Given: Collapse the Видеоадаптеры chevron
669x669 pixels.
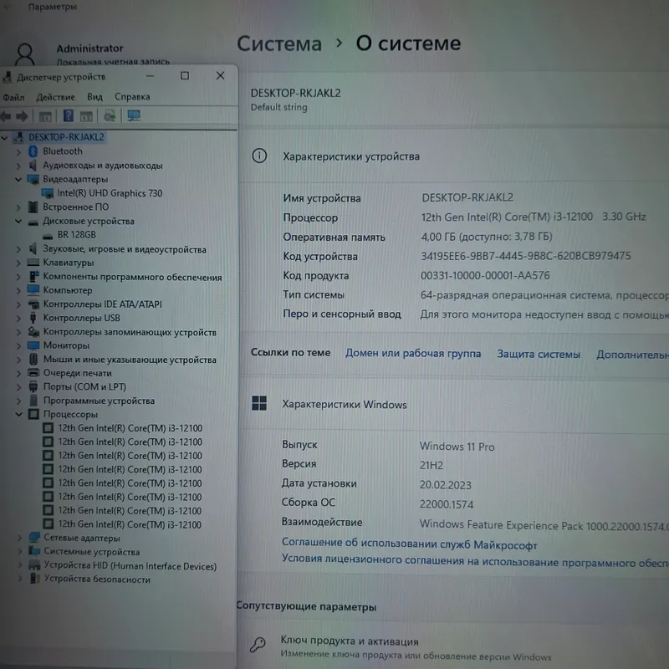Looking at the screenshot, I should (18, 179).
